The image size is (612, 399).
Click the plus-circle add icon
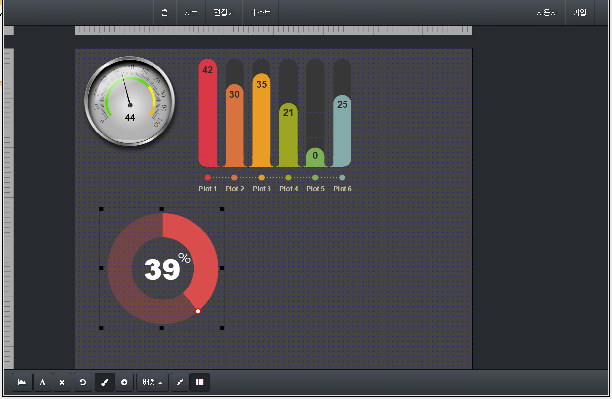[124, 382]
